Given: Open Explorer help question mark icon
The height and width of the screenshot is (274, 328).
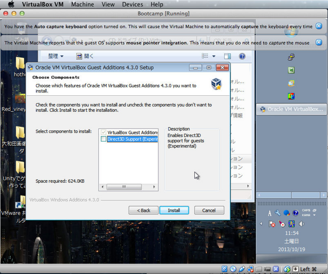Looking at the screenshot, I should [x=242, y=56].
